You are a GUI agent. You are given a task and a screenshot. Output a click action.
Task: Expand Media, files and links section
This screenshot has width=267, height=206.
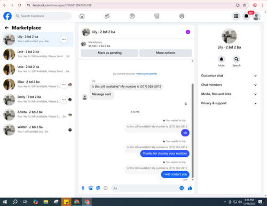pyautogui.click(x=229, y=94)
